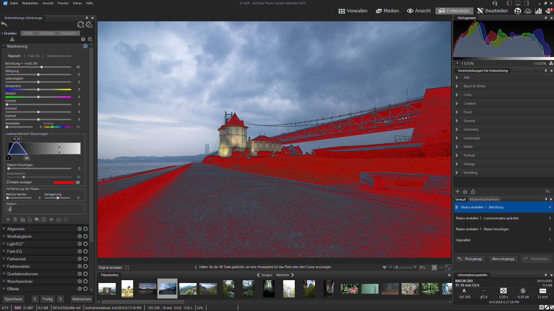Open help in the development tools panel

(x=83, y=39)
